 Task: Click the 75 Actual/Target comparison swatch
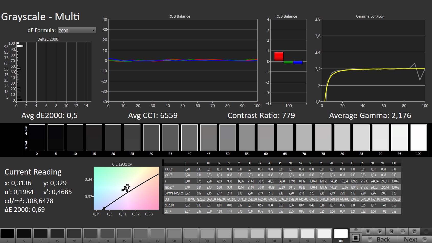[323, 138]
